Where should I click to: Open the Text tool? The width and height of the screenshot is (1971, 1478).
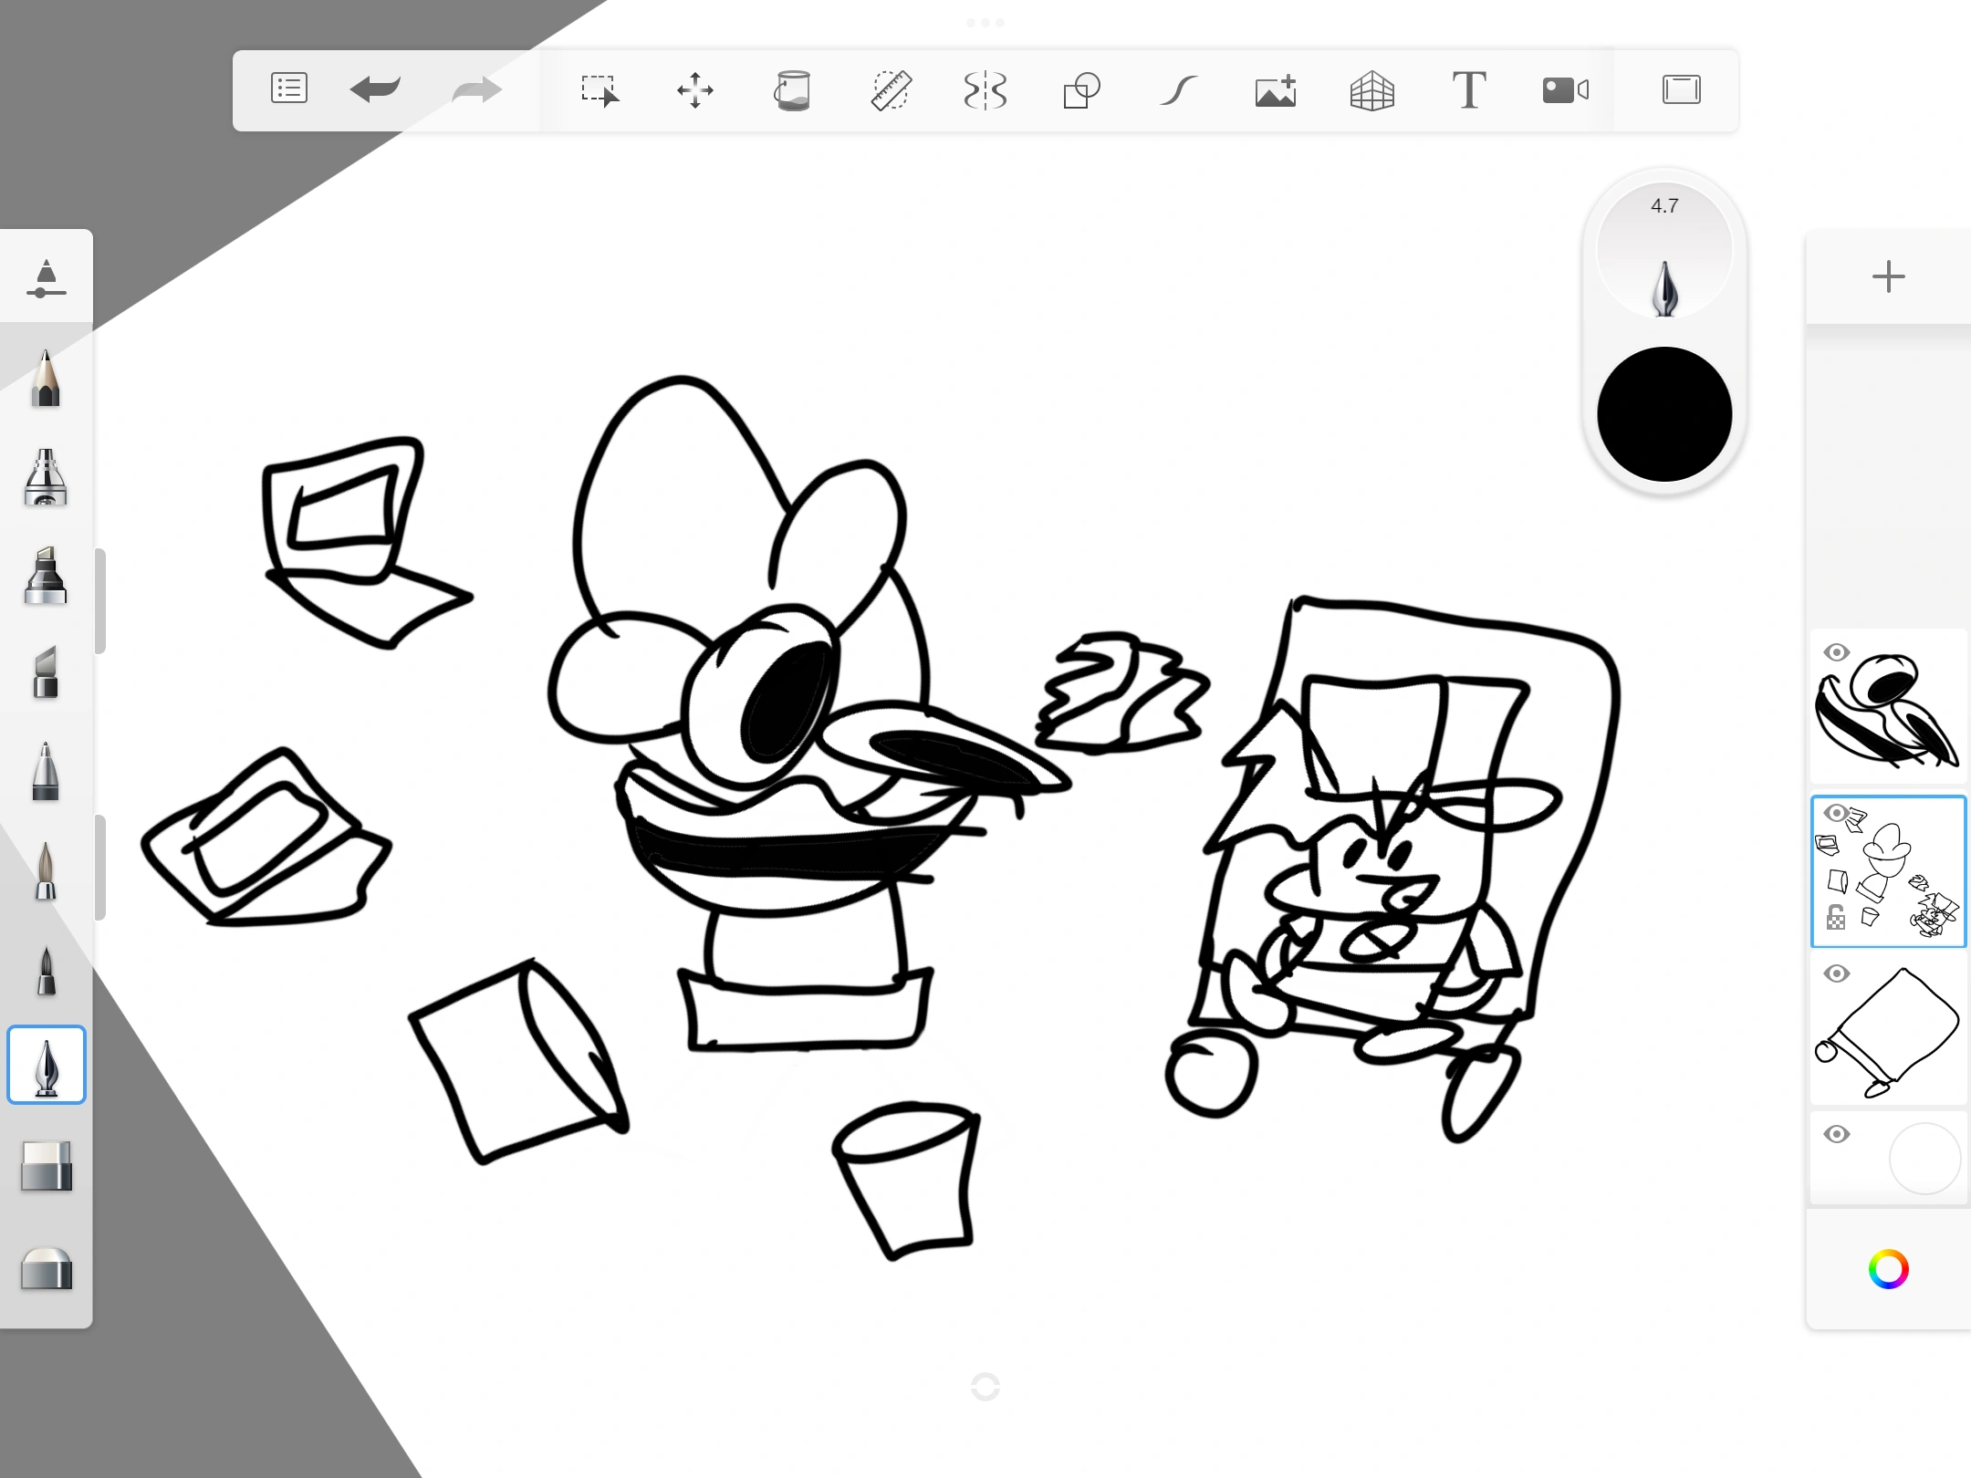click(1468, 90)
